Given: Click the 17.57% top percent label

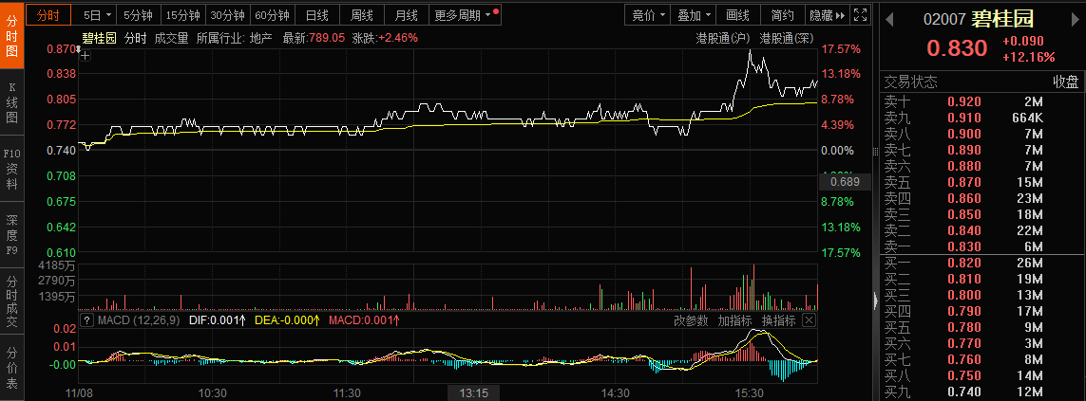Looking at the screenshot, I should point(842,49).
